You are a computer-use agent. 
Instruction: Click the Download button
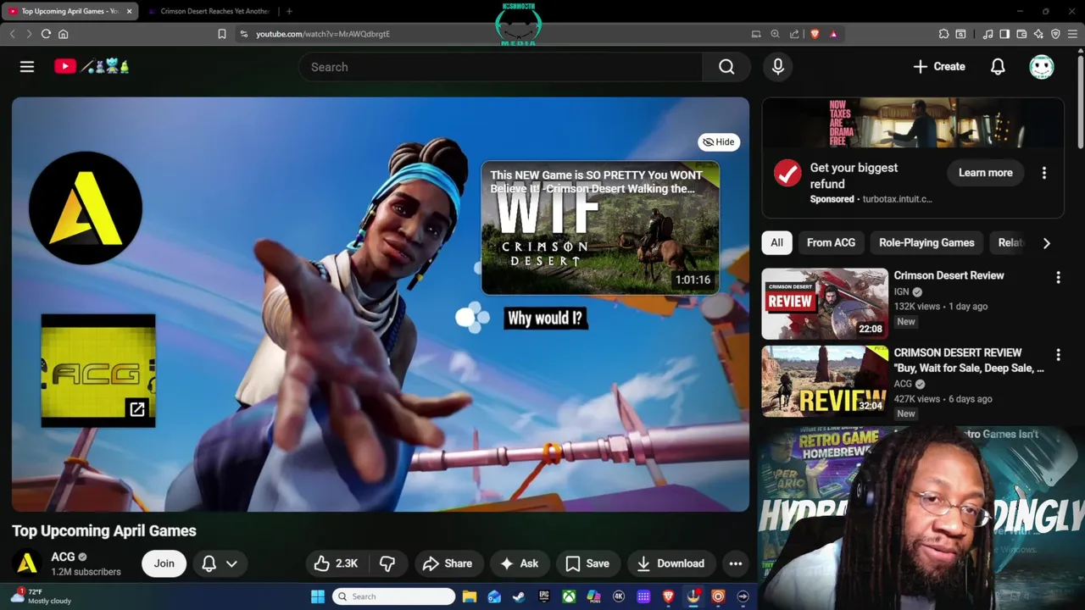[x=670, y=563]
